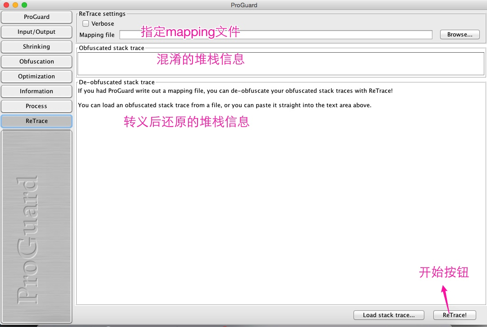Select the ReTrace tab
This screenshot has width=487, height=327.
pyautogui.click(x=37, y=121)
